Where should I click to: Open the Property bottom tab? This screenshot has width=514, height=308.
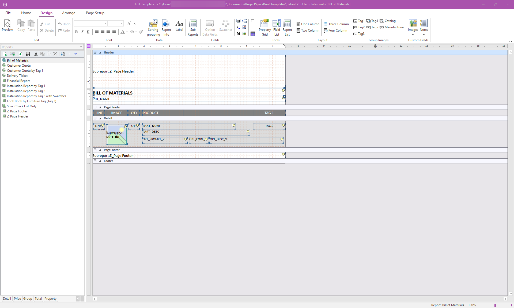50,299
